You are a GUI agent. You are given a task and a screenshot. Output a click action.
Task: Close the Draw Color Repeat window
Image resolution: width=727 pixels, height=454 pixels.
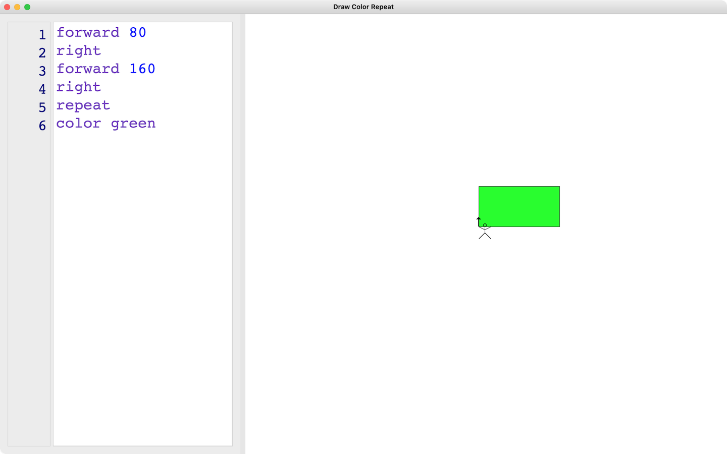point(7,7)
